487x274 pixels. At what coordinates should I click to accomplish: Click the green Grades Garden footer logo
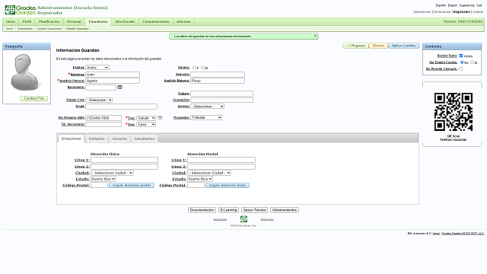[x=243, y=218]
